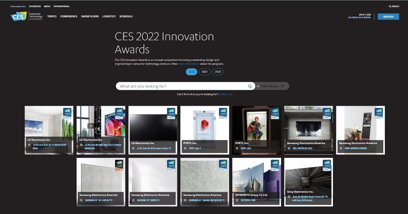Image resolution: width=408 pixels, height=214 pixels.
Task: Follow the Contact Us link
Action: tap(225, 94)
